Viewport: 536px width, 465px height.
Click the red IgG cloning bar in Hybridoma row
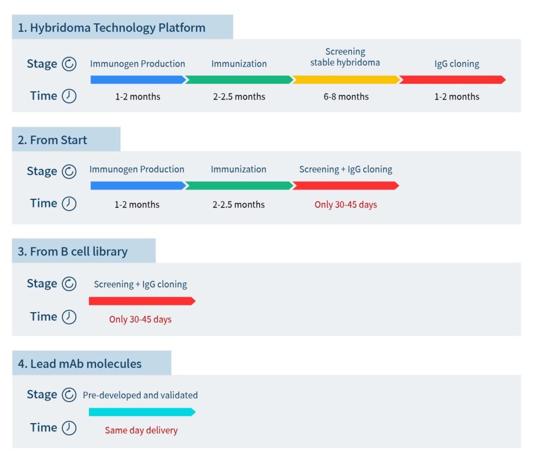click(x=453, y=80)
